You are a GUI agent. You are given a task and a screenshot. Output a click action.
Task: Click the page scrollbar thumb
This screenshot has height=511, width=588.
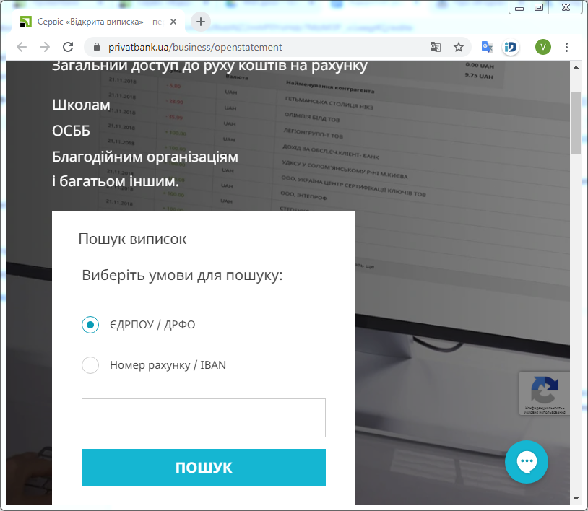click(x=576, y=123)
